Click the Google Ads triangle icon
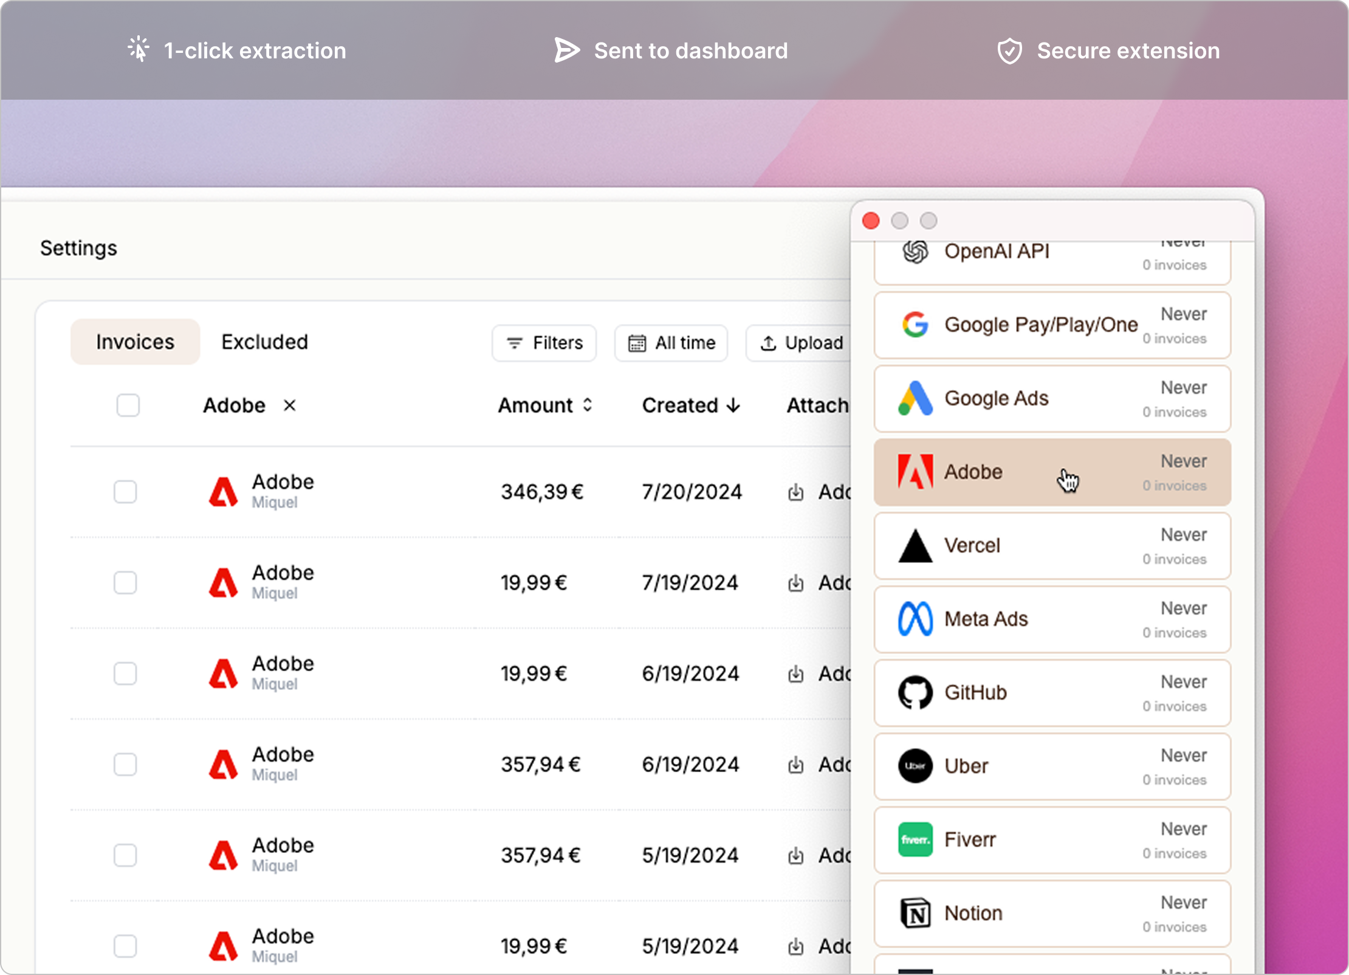The height and width of the screenshot is (975, 1349). [x=915, y=398]
